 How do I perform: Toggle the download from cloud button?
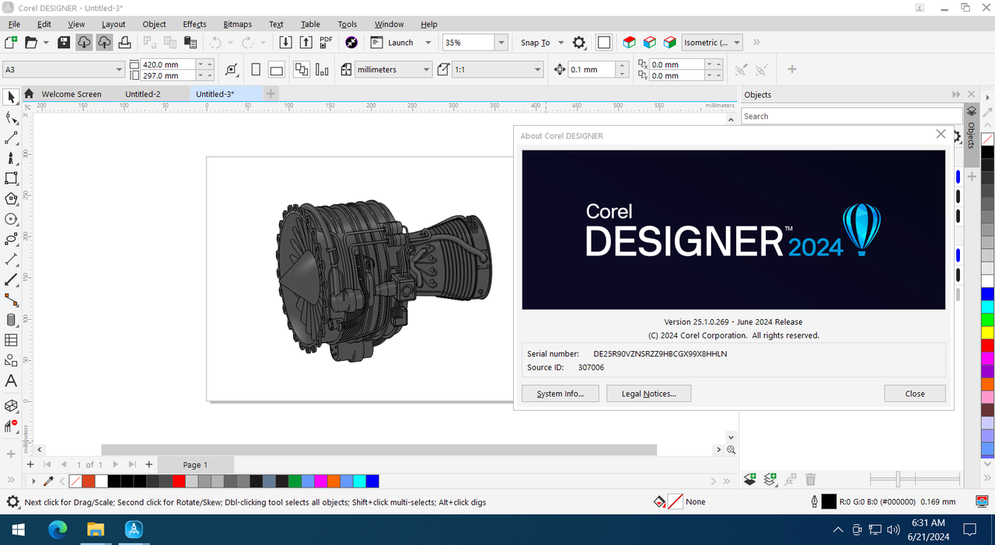click(x=84, y=43)
